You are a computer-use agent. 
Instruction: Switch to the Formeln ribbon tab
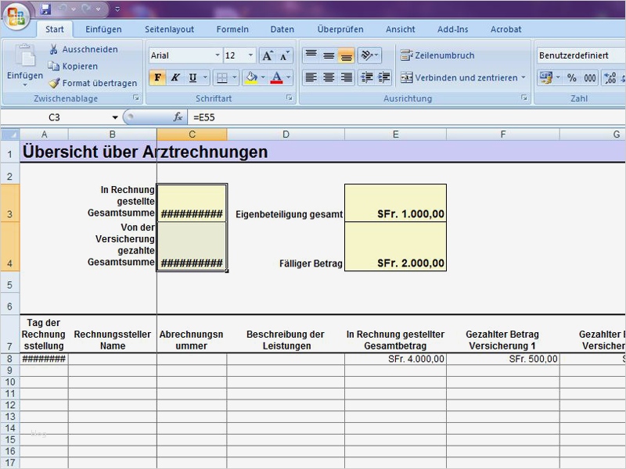tap(232, 29)
